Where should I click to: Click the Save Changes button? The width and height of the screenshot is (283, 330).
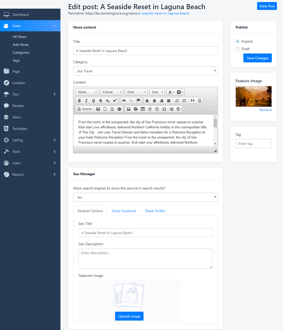coord(257,58)
